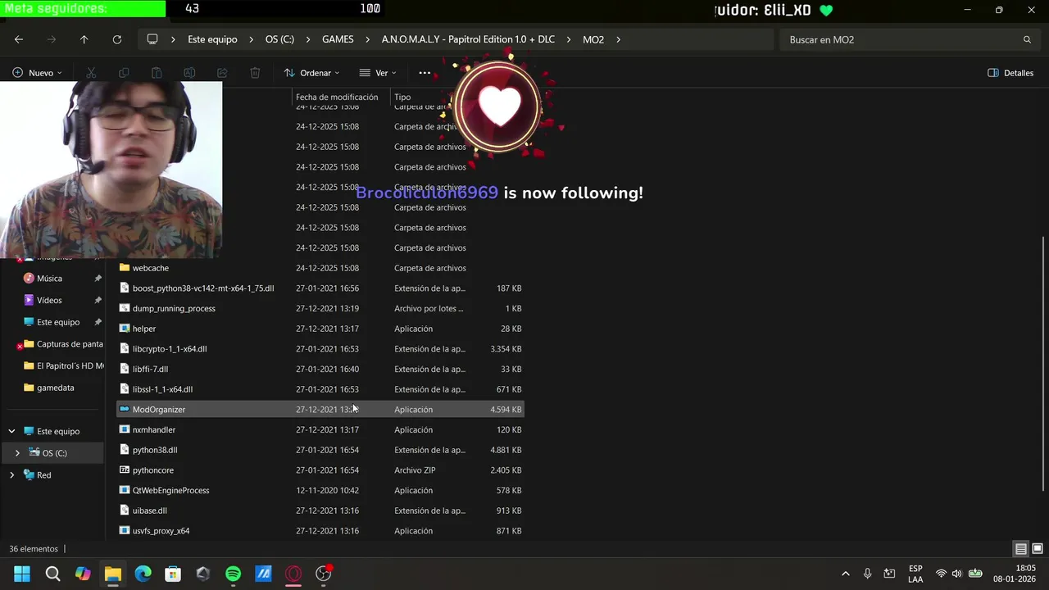Click the A.N.O.M.A.L.Y Papitrol Edition breadcrumb

click(x=468, y=39)
